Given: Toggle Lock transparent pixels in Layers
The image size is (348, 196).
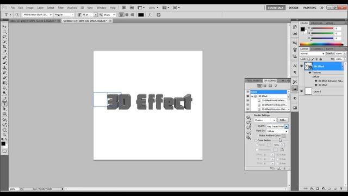Looking at the screenshot, I should tap(309, 59).
